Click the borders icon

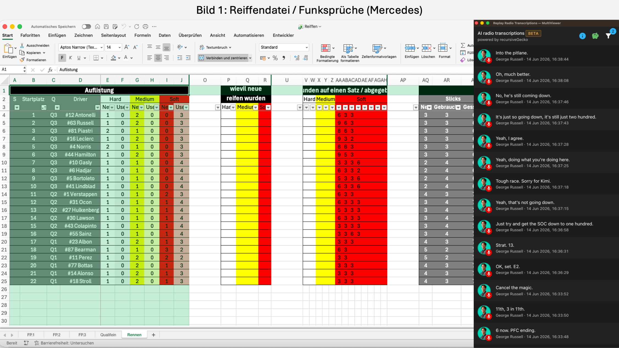click(96, 58)
